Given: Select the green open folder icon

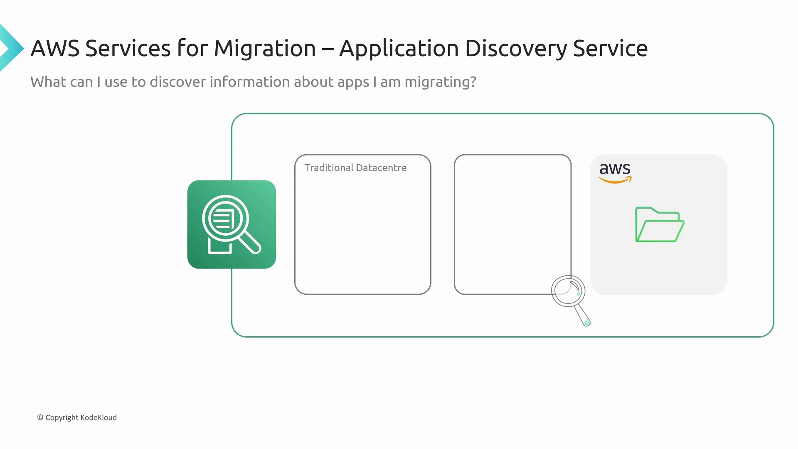Looking at the screenshot, I should click(660, 225).
